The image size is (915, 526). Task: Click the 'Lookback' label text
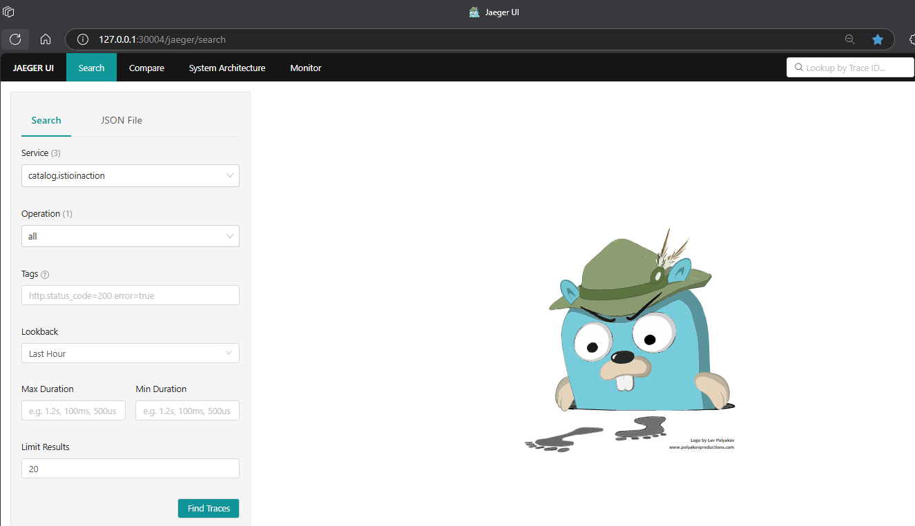click(x=40, y=332)
